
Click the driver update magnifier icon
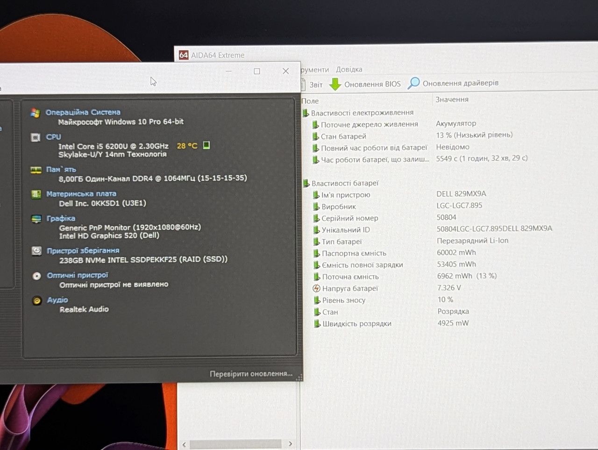(414, 83)
